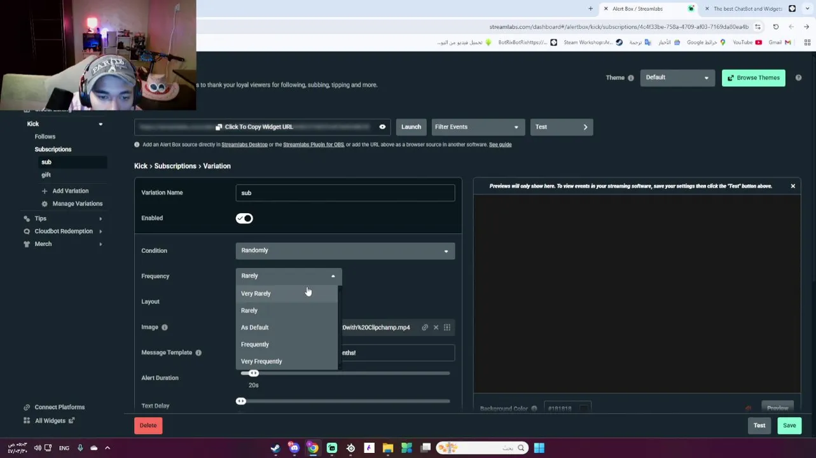Save the alert settings
The height and width of the screenshot is (458, 816).
[789, 426]
